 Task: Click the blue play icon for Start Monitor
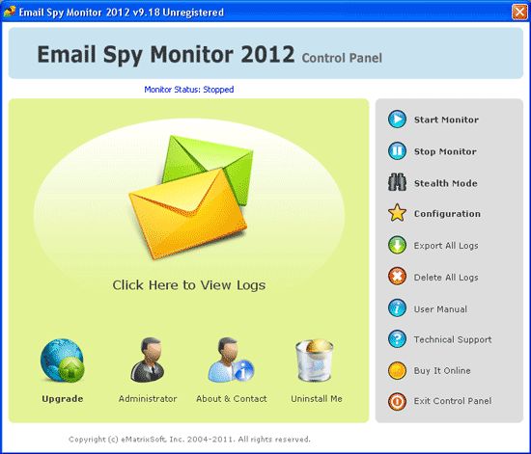(x=397, y=119)
